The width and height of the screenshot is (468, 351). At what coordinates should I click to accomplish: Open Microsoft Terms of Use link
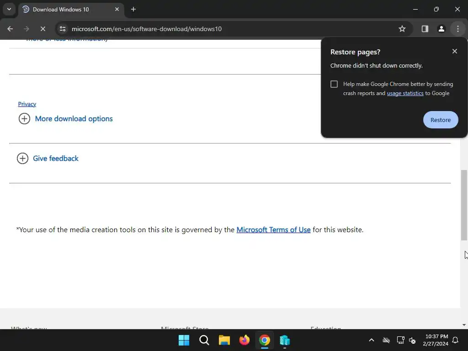273,229
